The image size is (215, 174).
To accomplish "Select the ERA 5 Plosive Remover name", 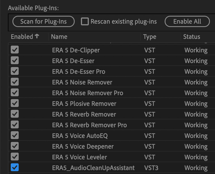I will (x=84, y=104).
